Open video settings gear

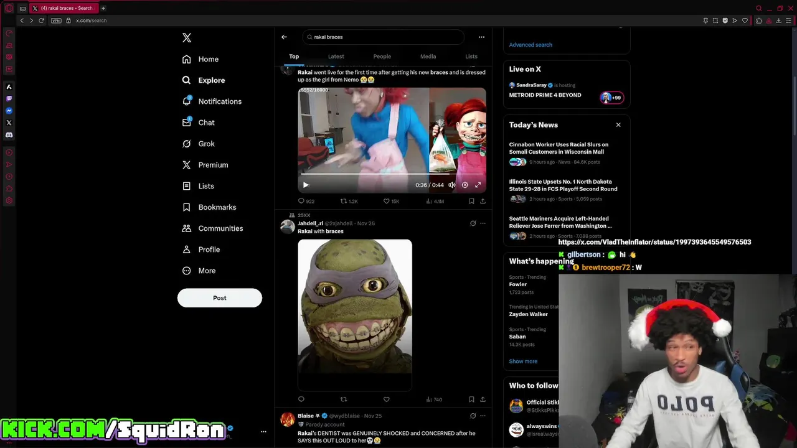tap(465, 185)
